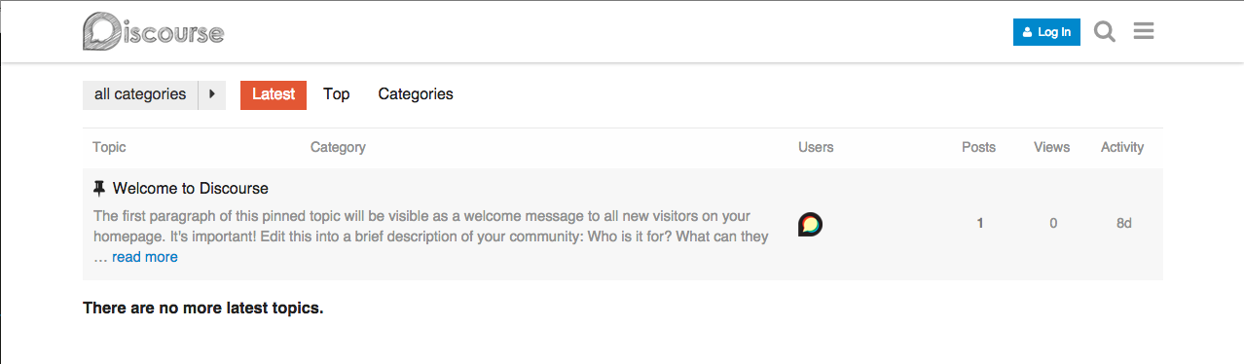Select the Latest tab
This screenshot has height=364, width=1244.
click(274, 94)
